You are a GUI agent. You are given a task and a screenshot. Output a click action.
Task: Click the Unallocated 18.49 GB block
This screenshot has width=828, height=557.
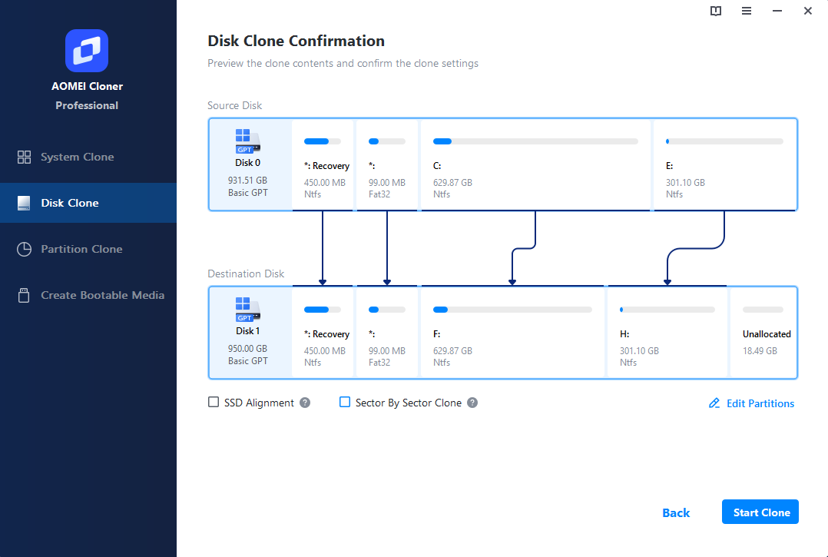coord(763,333)
